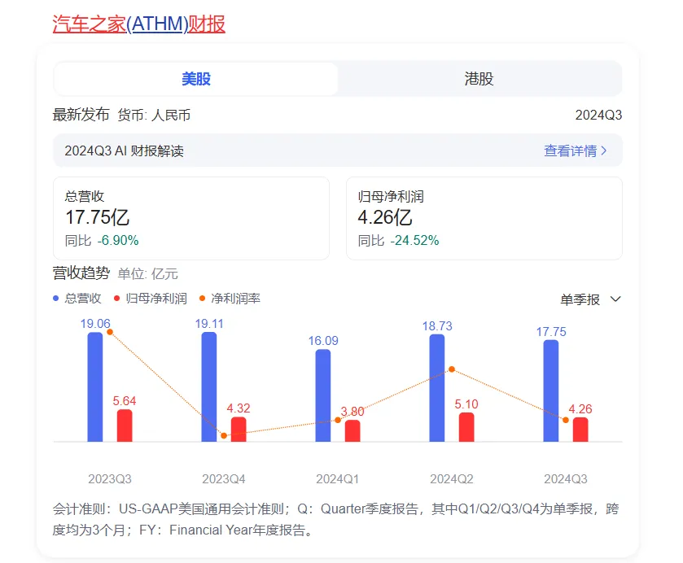Open 查看详情 link

tap(570, 151)
